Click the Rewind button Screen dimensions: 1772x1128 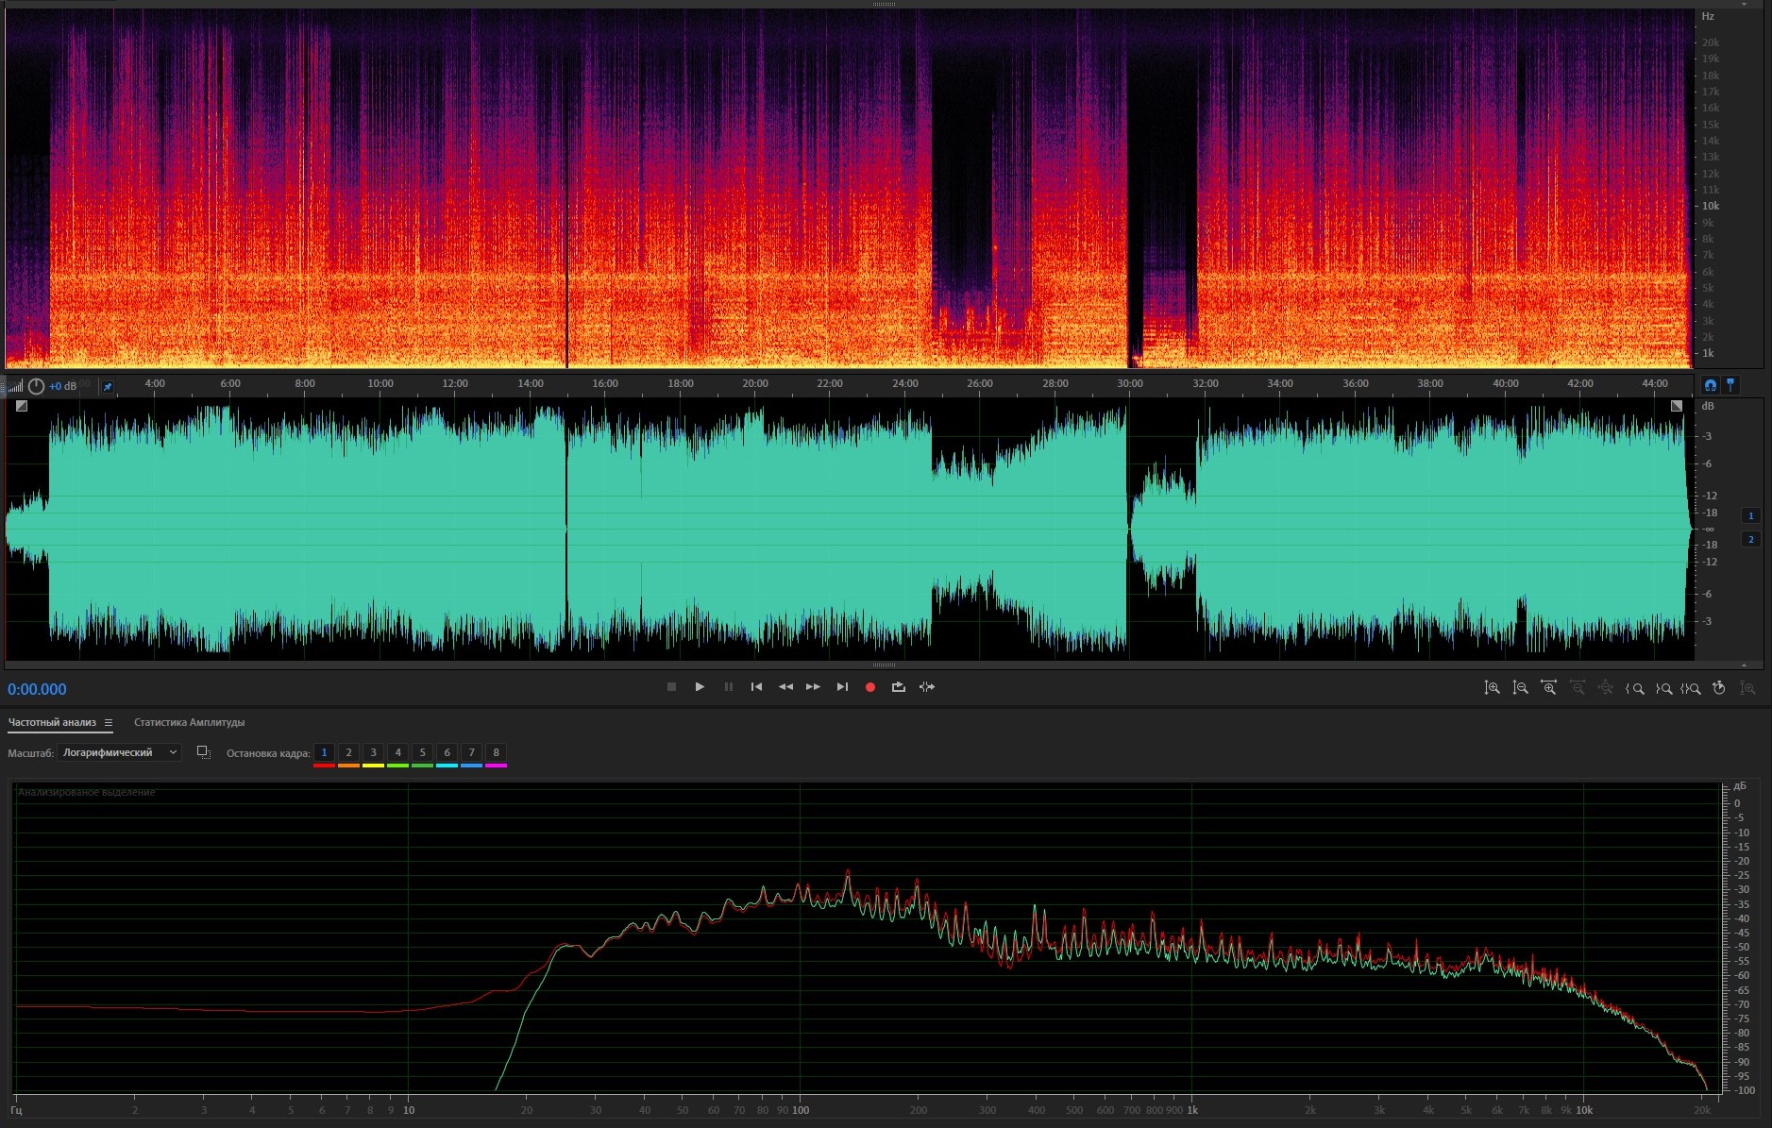pos(785,687)
